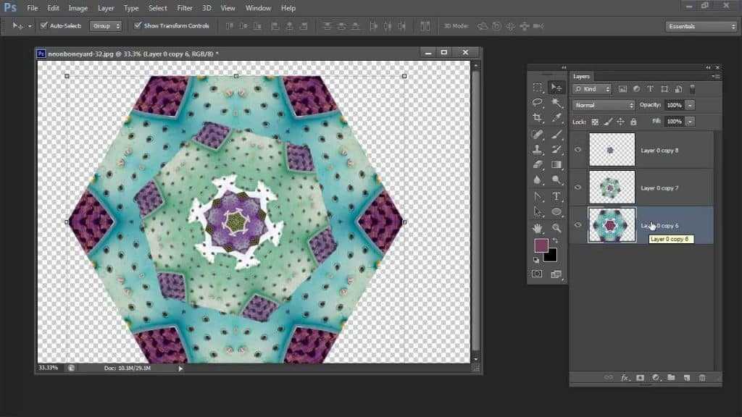Pick the Horizontal Type tool
Image resolution: width=742 pixels, height=417 pixels.
(556, 196)
